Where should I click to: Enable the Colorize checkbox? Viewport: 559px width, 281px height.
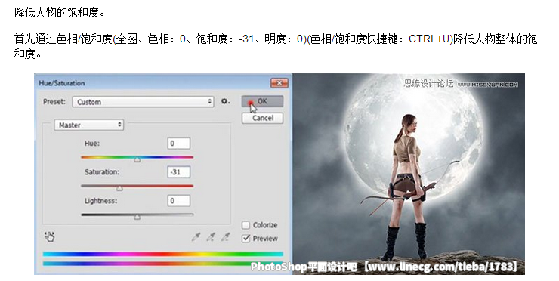[x=246, y=225]
